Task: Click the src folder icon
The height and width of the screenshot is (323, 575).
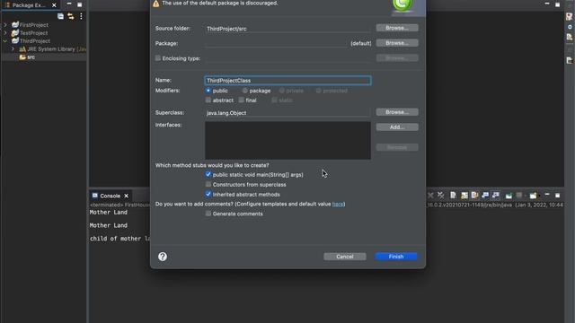Action: pyautogui.click(x=22, y=57)
